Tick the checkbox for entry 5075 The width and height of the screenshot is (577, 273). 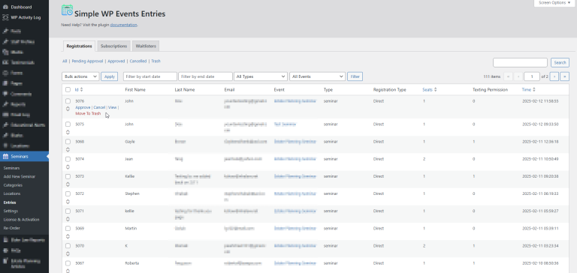pyautogui.click(x=68, y=124)
